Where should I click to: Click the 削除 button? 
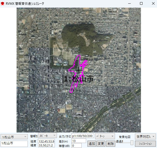coord(111,144)
